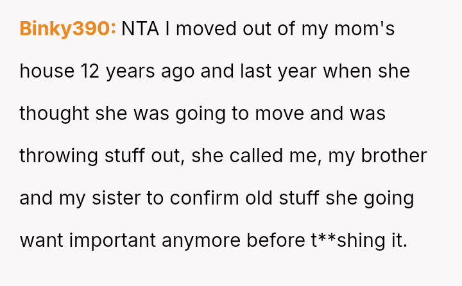Click the word "thought" in the comment
This screenshot has width=462, height=286.
click(x=54, y=113)
